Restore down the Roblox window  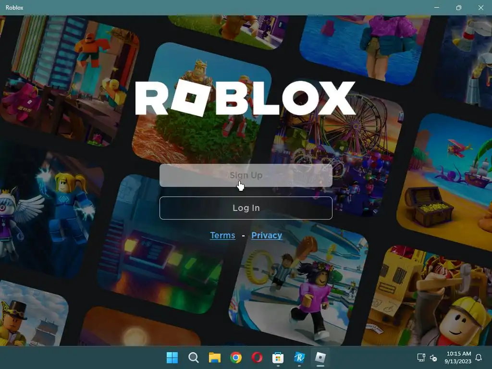click(459, 8)
